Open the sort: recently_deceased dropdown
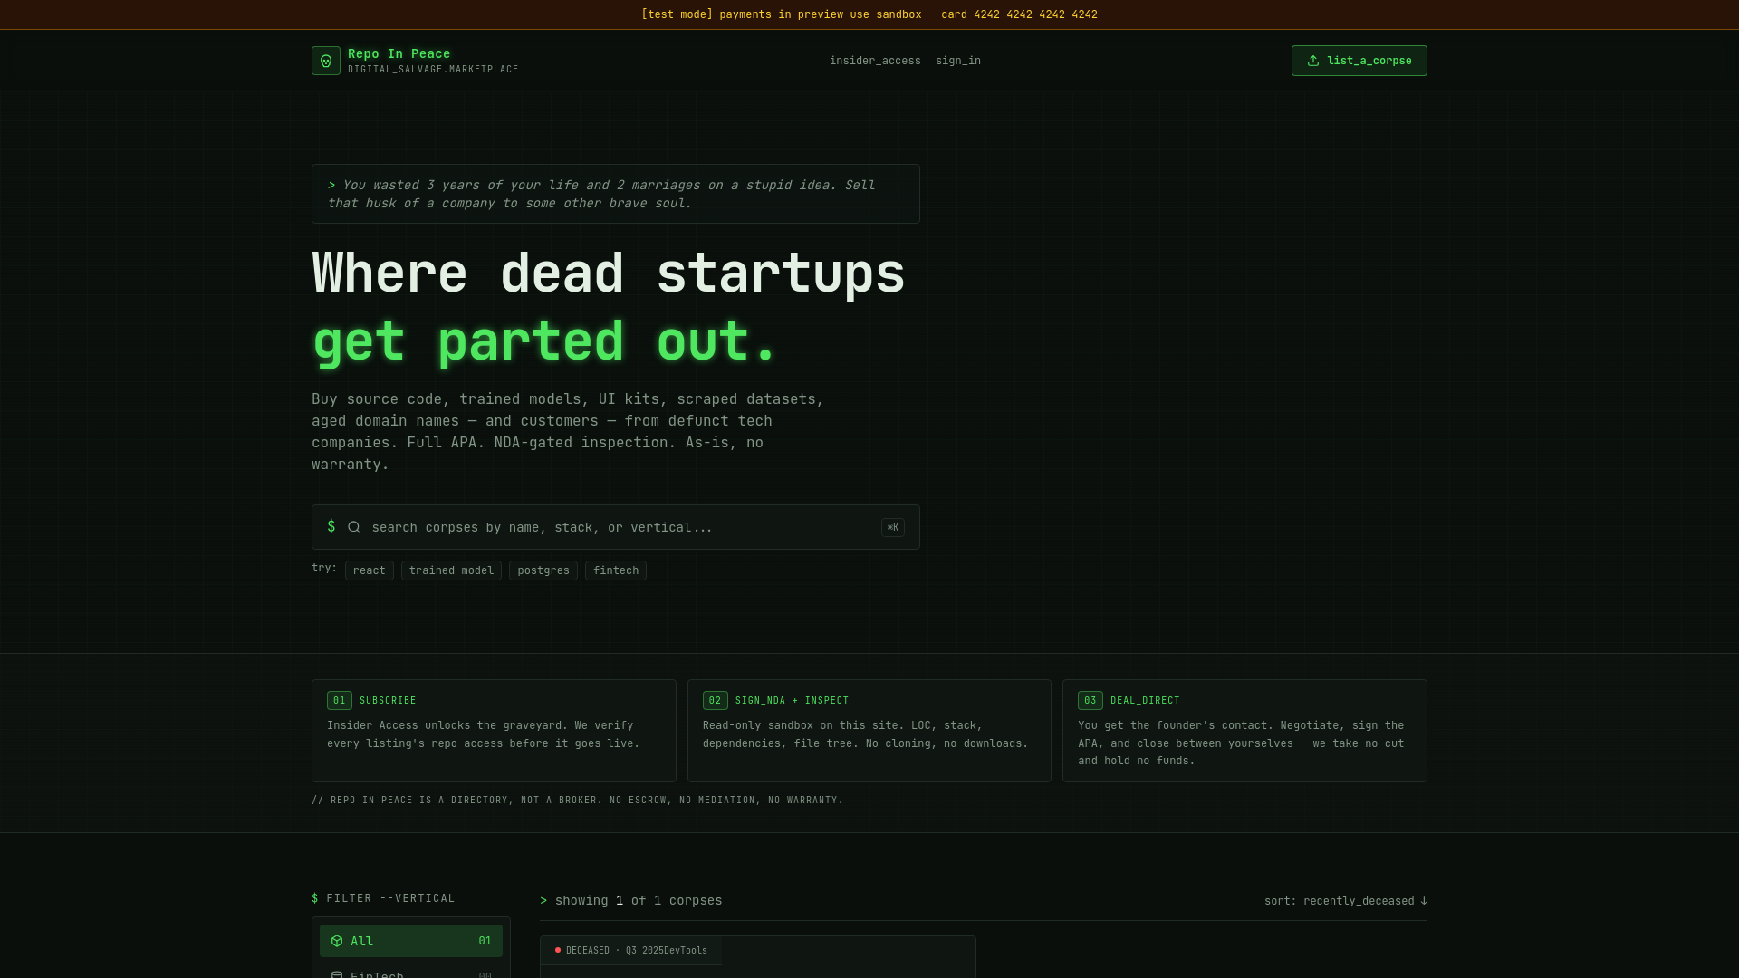 point(1346,901)
